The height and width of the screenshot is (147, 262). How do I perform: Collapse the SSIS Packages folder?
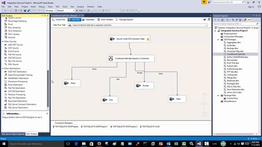(x=218, y=40)
